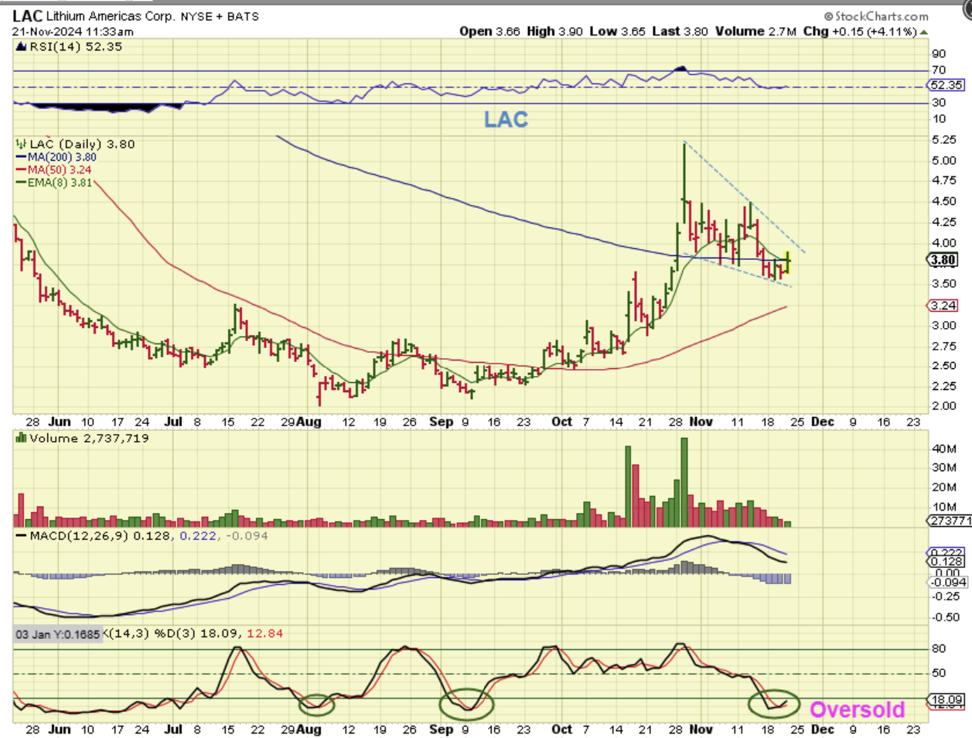
Task: Click the NYSE + BATS exchange label
Action: coord(220,16)
